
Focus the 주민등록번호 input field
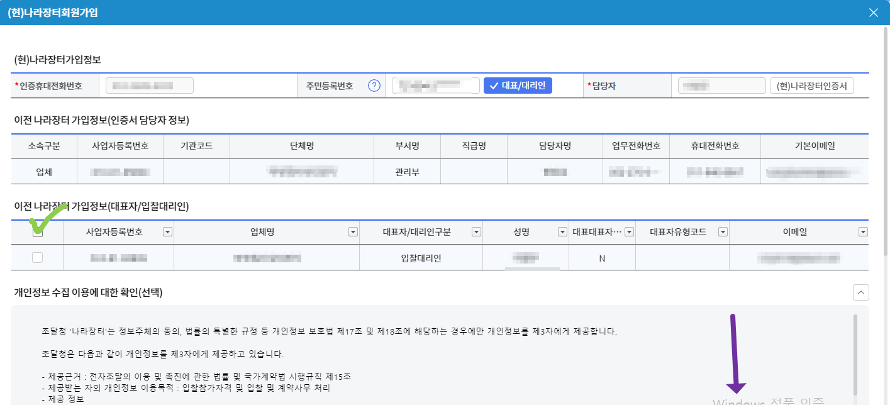point(436,86)
